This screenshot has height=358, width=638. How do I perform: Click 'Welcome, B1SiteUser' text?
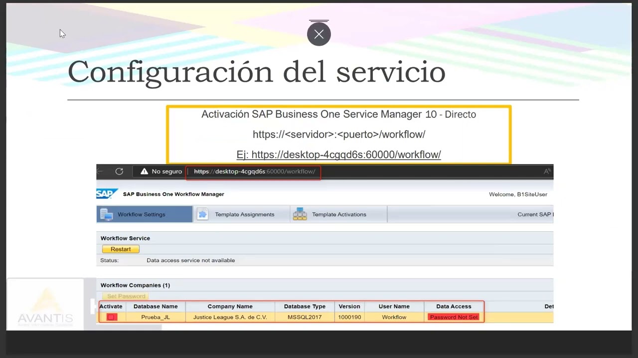tap(518, 194)
